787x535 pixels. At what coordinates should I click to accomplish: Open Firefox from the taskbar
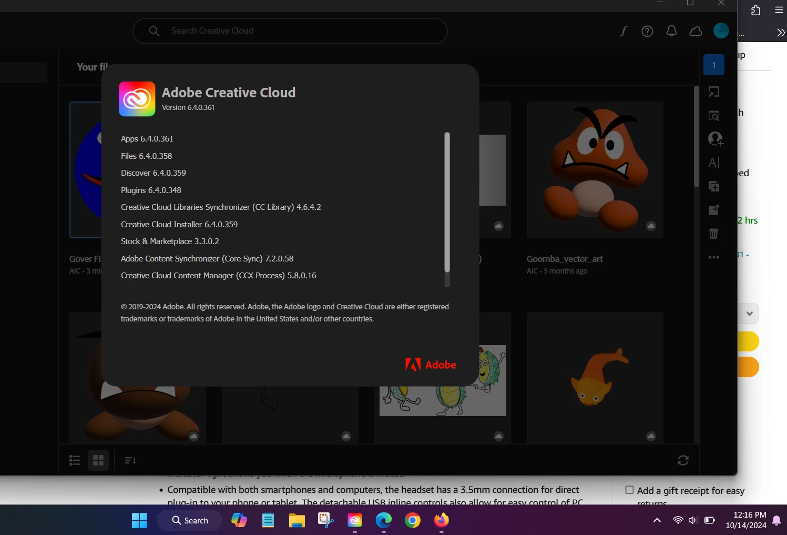pyautogui.click(x=442, y=520)
